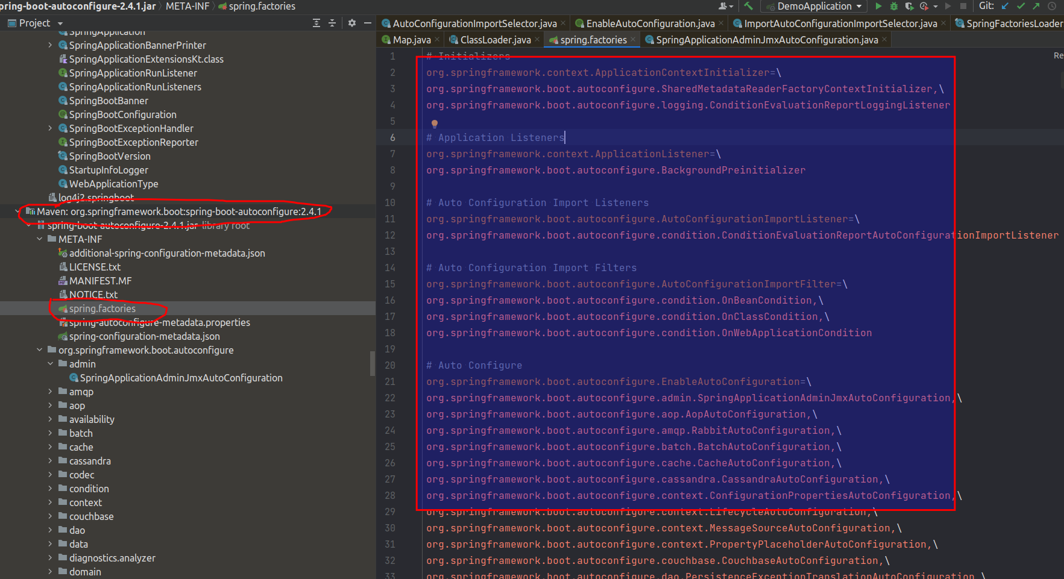1064x579 pixels.
Task: Open SpringApplicationAdminJmxAutoConfiguration.java tab
Action: [767, 40]
